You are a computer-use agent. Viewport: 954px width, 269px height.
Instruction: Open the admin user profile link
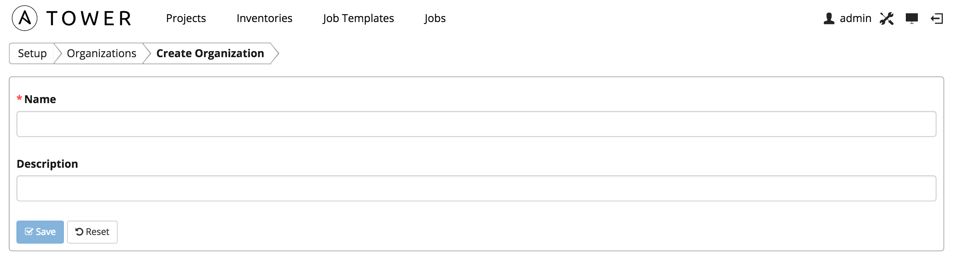click(x=855, y=18)
